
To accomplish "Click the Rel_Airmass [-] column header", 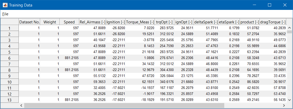I will 92,22.
